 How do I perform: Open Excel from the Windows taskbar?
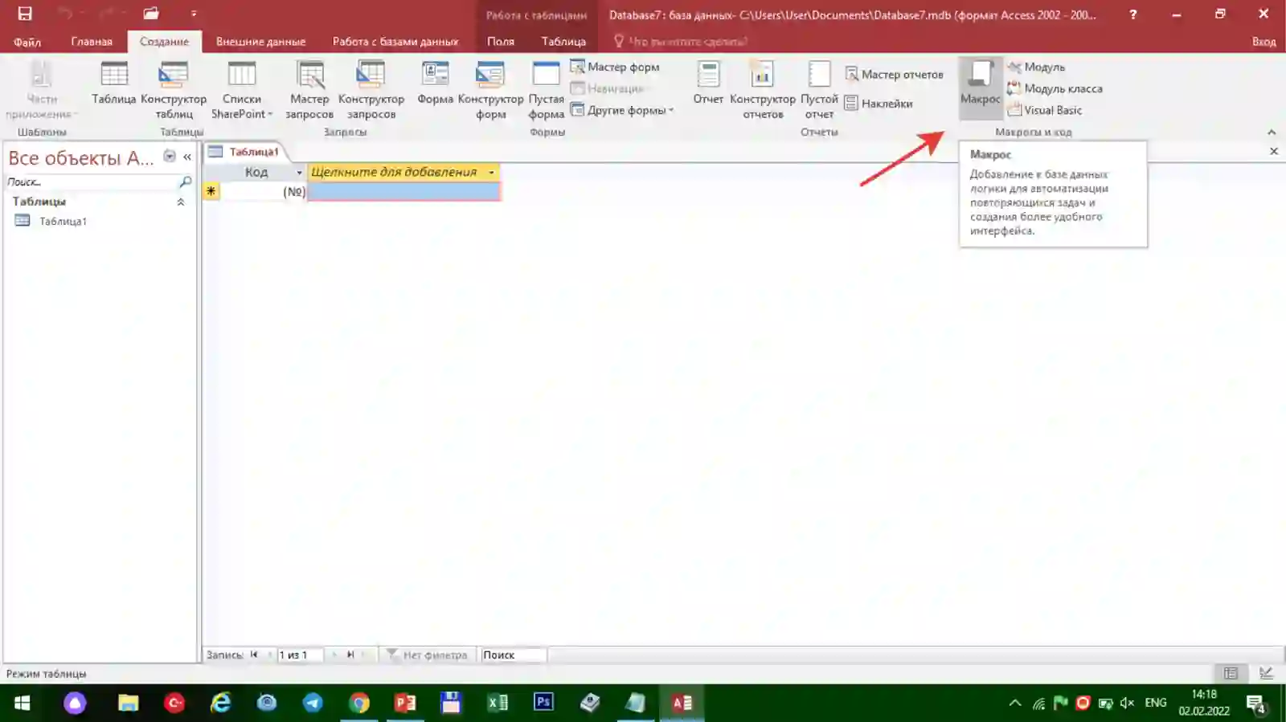pyautogui.click(x=498, y=703)
